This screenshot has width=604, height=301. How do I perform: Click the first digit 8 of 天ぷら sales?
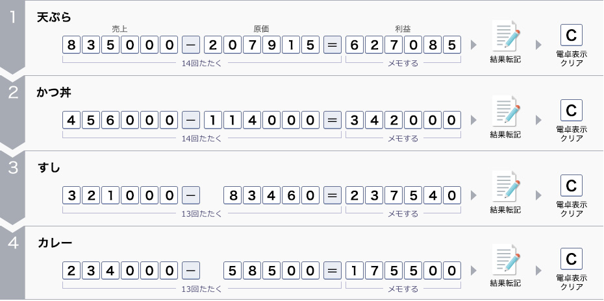coord(71,45)
